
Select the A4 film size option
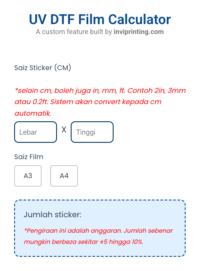pyautogui.click(x=64, y=176)
